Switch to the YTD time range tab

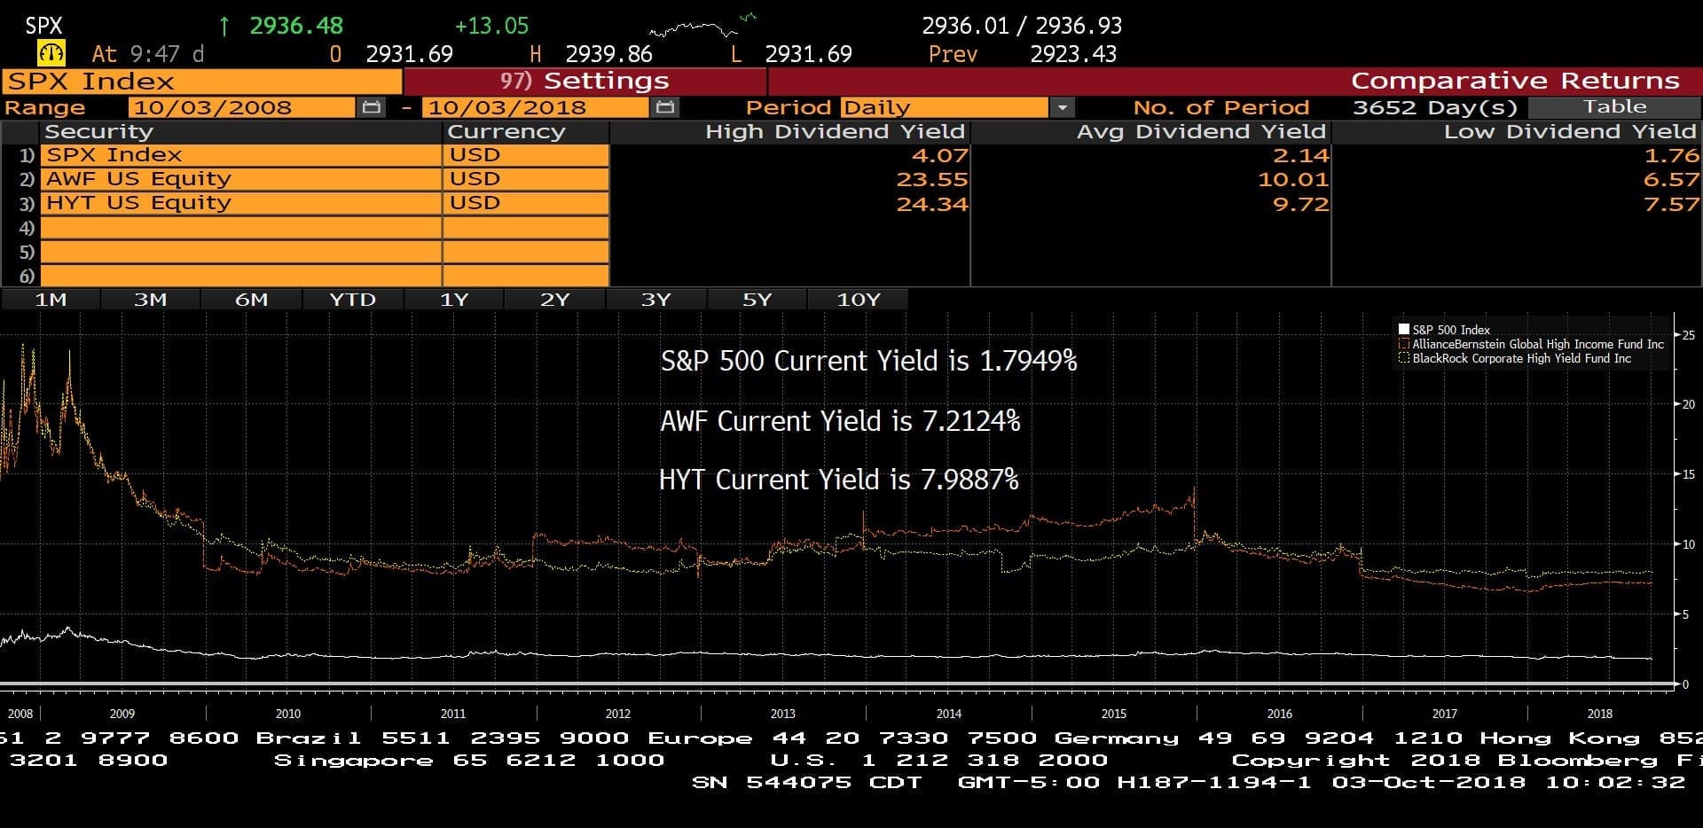click(352, 300)
